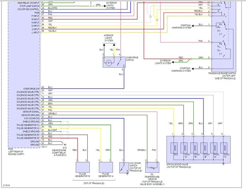
Task: Select the SCSV 'A' solenoid coil
Action: coord(184,148)
